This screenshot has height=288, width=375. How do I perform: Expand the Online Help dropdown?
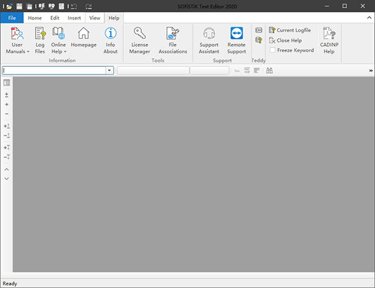59,52
